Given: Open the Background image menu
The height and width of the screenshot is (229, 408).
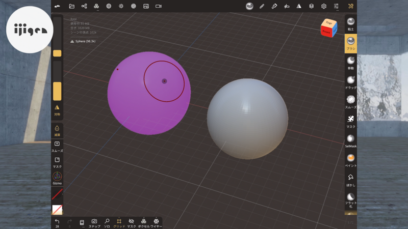Looking at the screenshot, I should click(146, 6).
